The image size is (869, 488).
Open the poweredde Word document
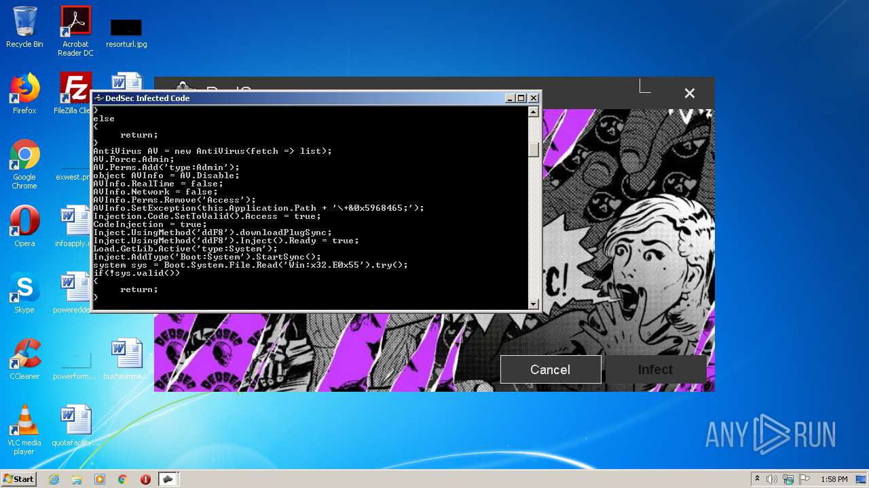pos(73,293)
